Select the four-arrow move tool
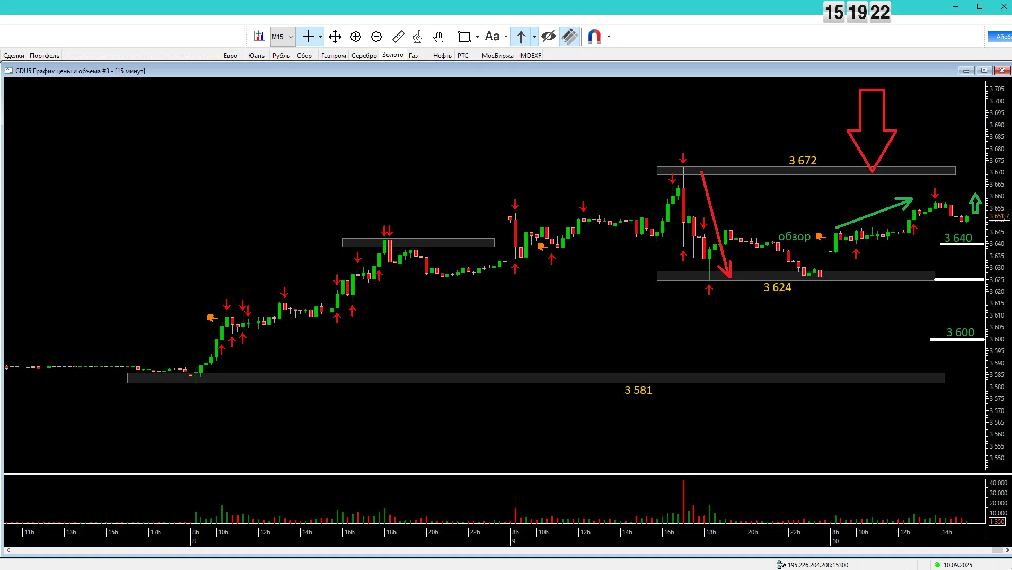This screenshot has height=570, width=1012. coord(335,37)
